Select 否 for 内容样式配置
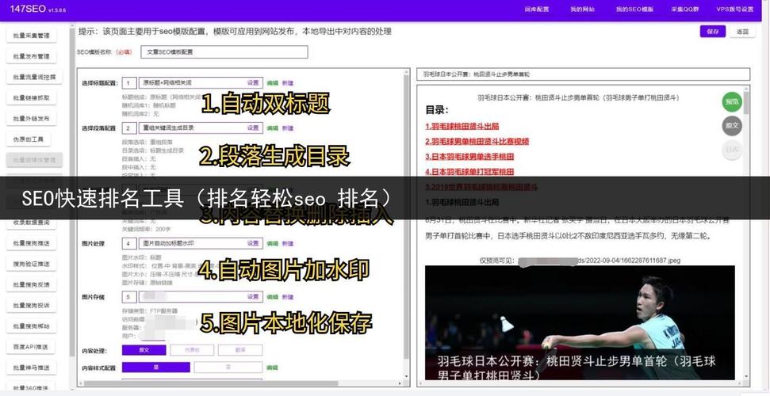 pyautogui.click(x=228, y=367)
